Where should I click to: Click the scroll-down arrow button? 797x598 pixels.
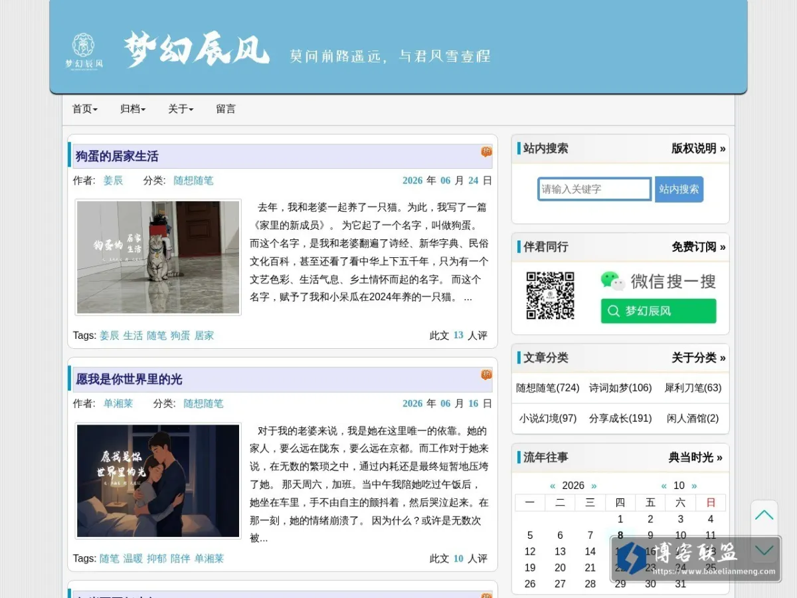764,549
